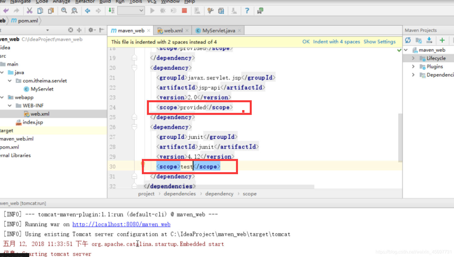This screenshot has width=454, height=257.
Task: Click the editor vertical scrollbar thumb
Action: 400,137
